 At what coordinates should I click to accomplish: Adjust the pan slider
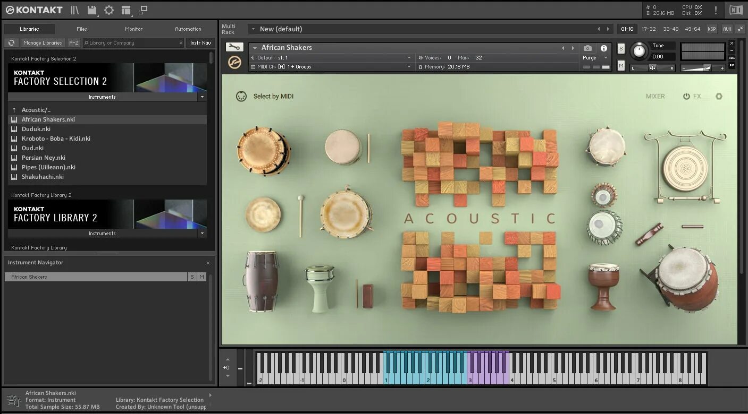652,68
